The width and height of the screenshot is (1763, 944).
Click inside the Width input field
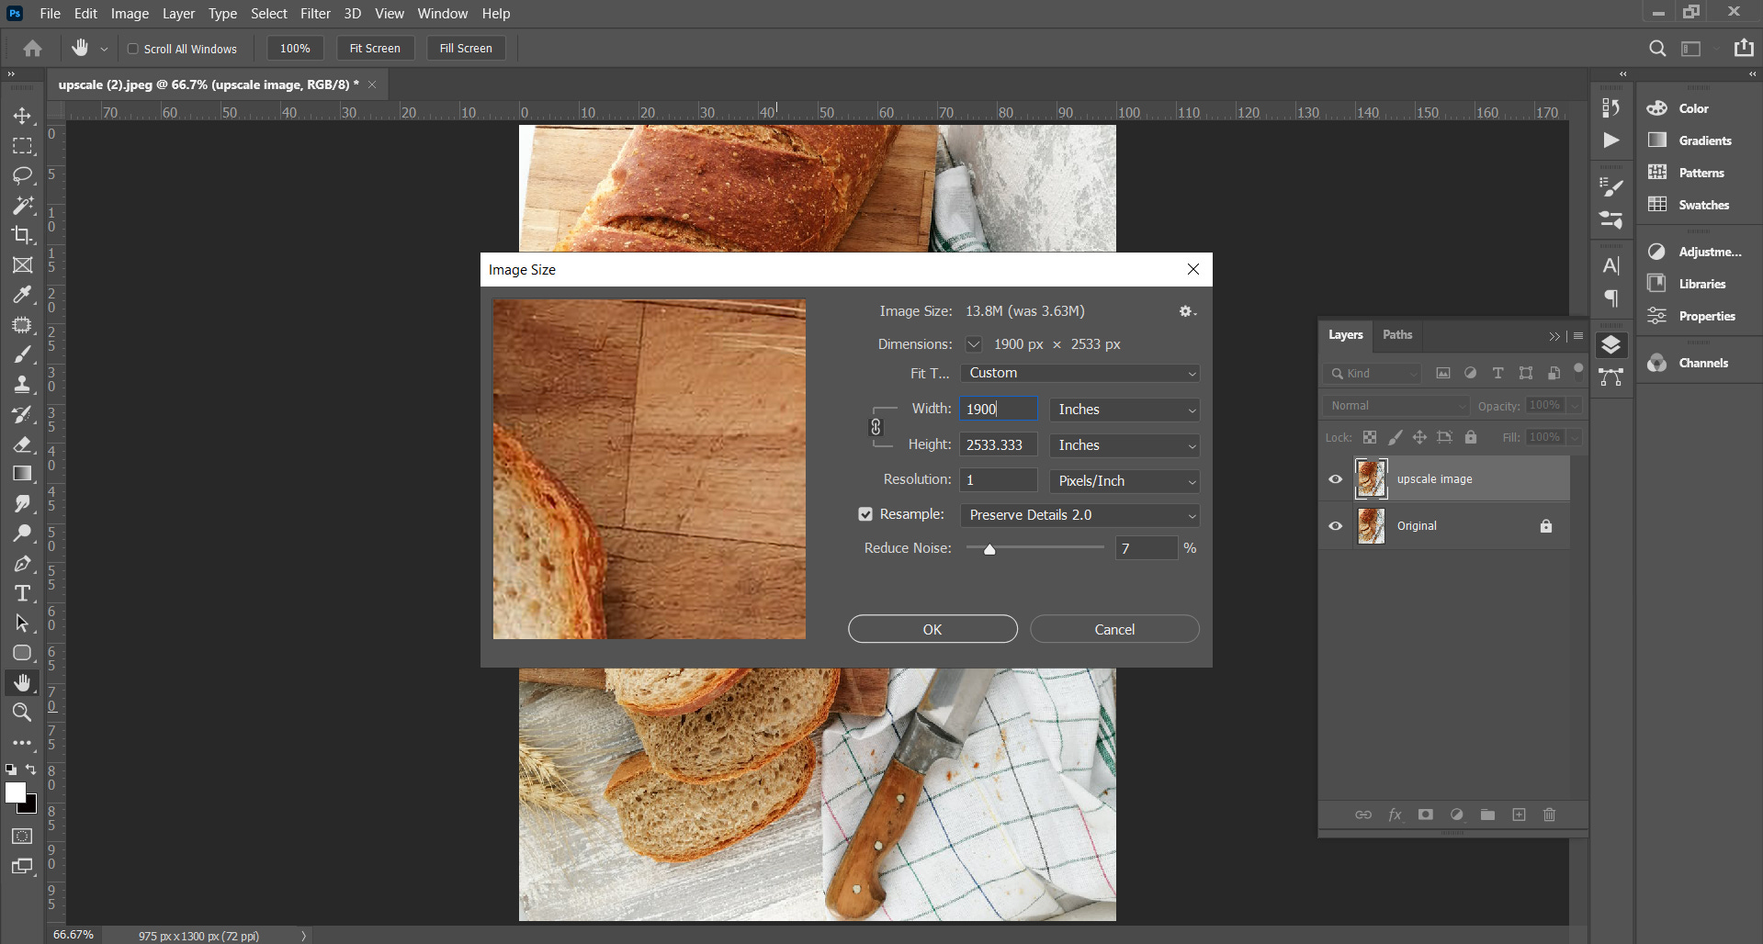997,409
